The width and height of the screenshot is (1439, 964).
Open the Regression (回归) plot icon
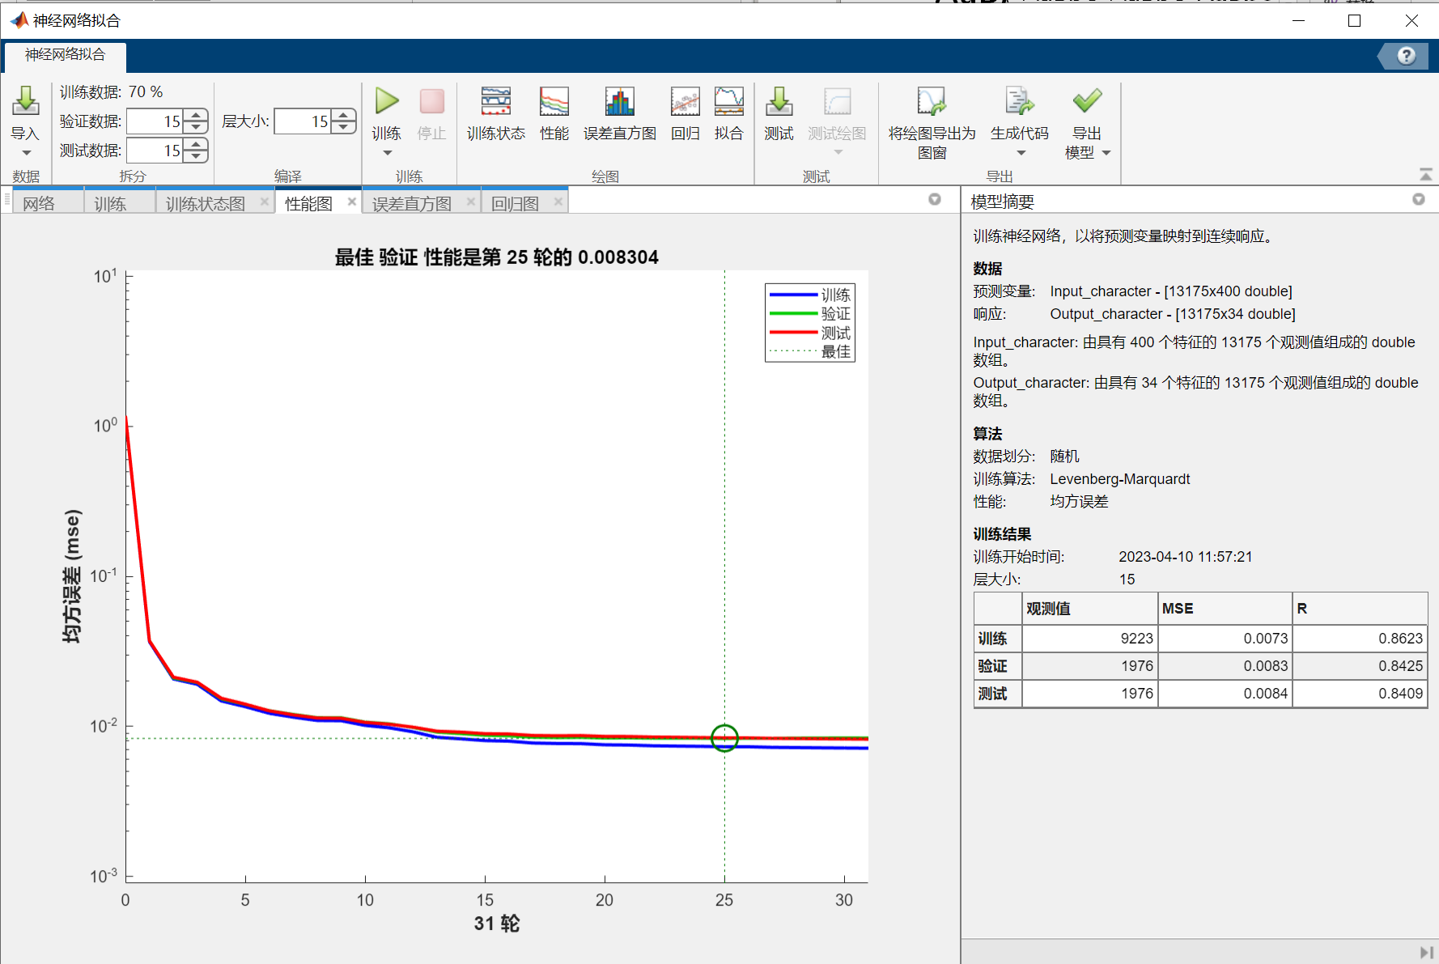coord(686,101)
